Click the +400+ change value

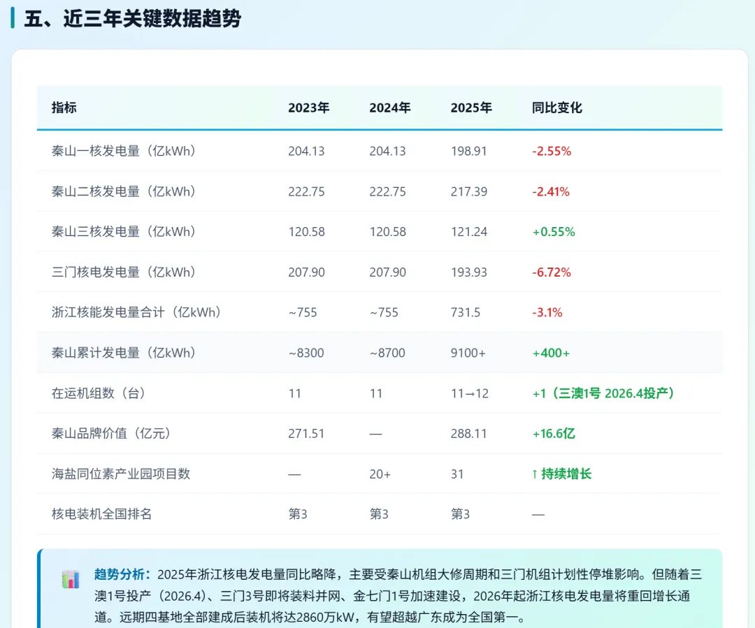[551, 353]
